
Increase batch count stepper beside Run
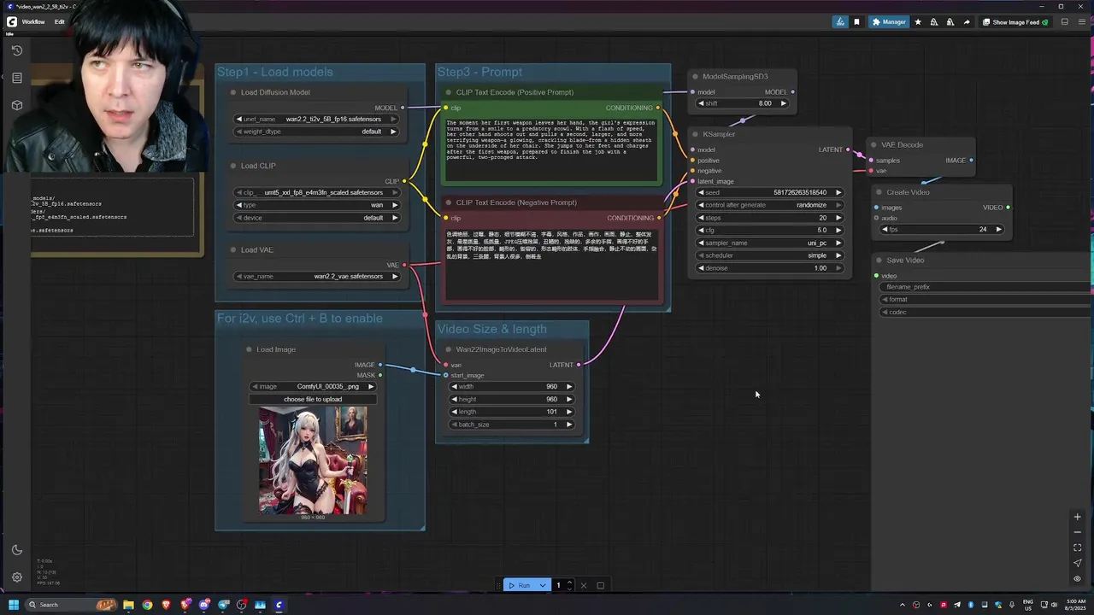point(569,583)
